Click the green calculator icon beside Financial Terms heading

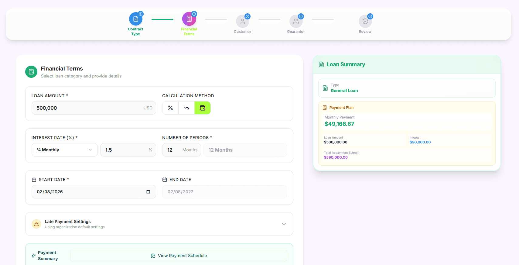[31, 72]
